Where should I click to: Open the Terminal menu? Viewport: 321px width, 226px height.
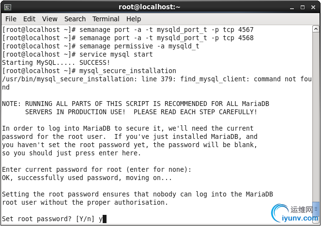pos(106,19)
